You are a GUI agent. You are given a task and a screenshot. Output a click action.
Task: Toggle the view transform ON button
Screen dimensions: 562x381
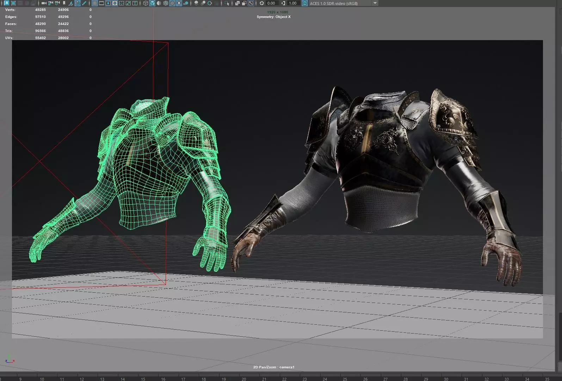click(305, 3)
